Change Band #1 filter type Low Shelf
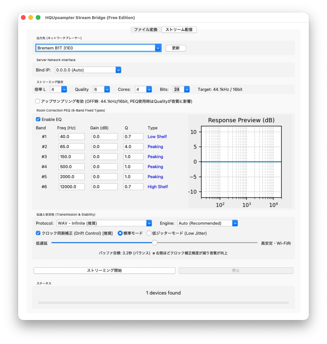This screenshot has width=327, height=344. [x=157, y=136]
